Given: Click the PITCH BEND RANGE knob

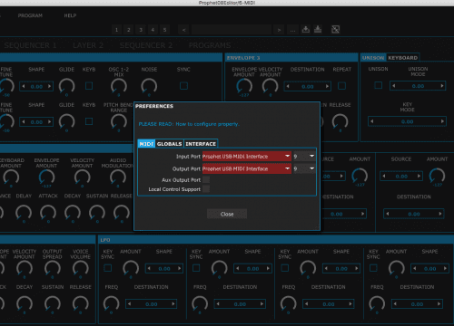Looking at the screenshot, I should coord(119,121).
